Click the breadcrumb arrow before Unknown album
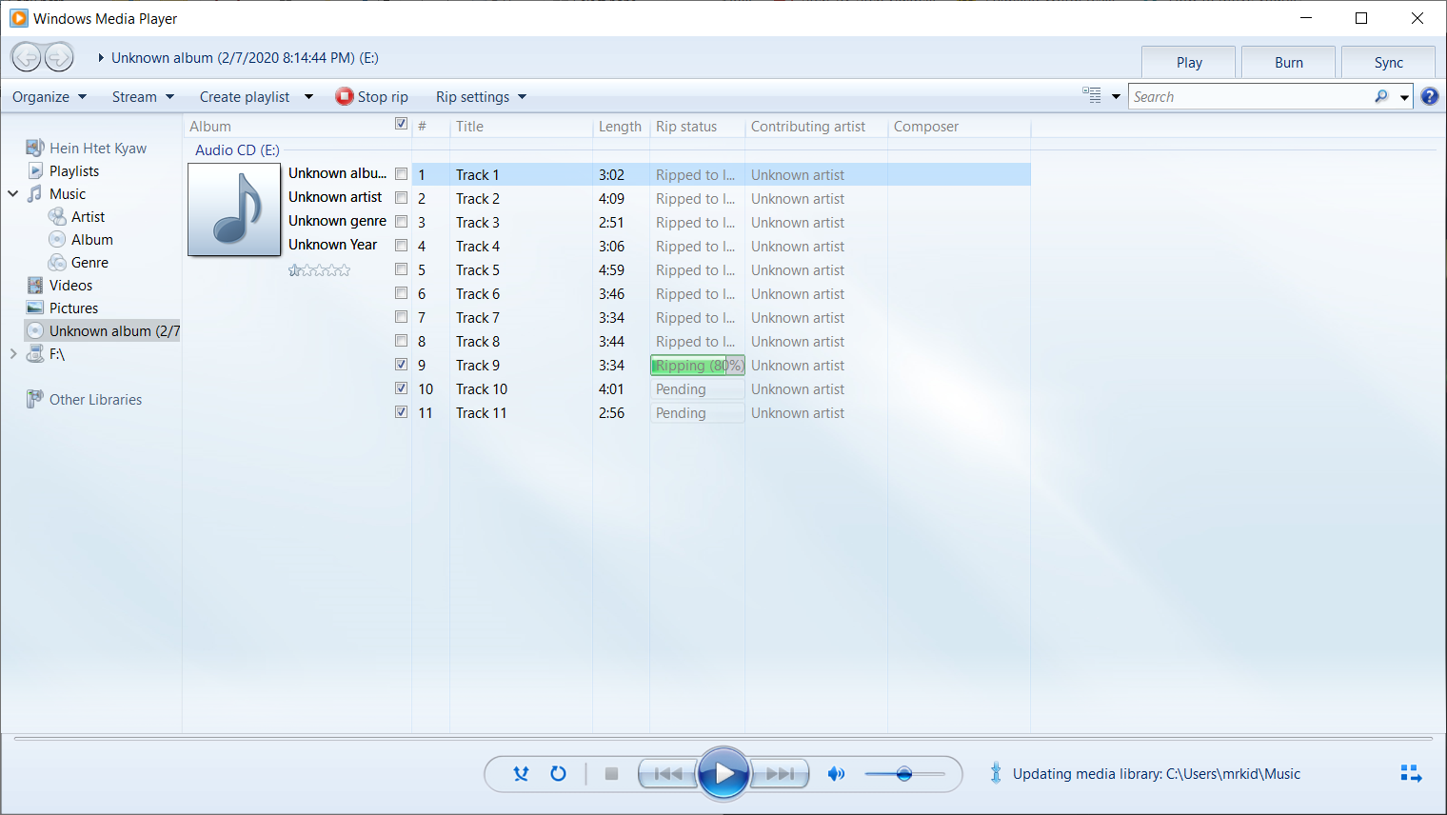Image resolution: width=1447 pixels, height=815 pixels. (x=101, y=58)
